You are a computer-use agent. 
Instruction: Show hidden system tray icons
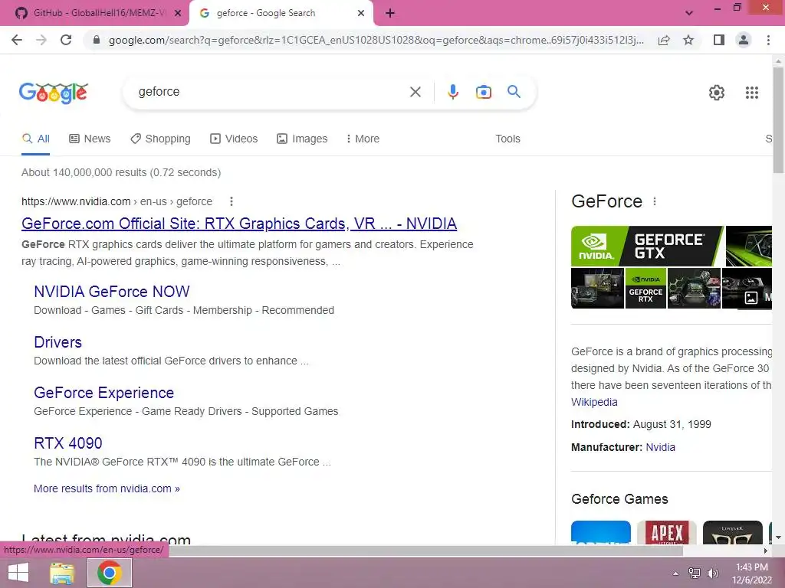676,573
